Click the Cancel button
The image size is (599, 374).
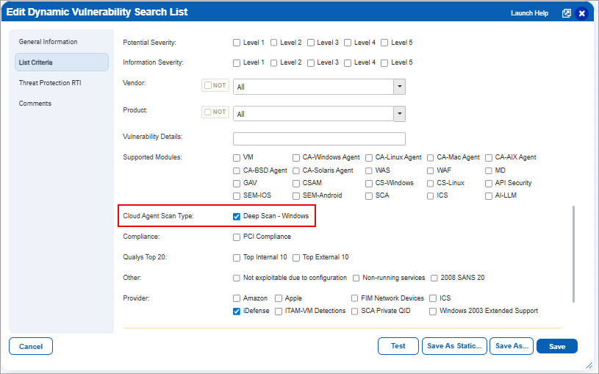[x=31, y=346]
